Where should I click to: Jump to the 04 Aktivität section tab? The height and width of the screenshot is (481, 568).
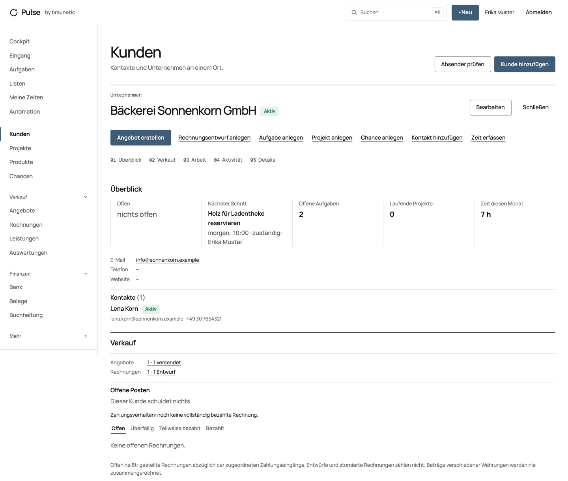[x=228, y=160]
